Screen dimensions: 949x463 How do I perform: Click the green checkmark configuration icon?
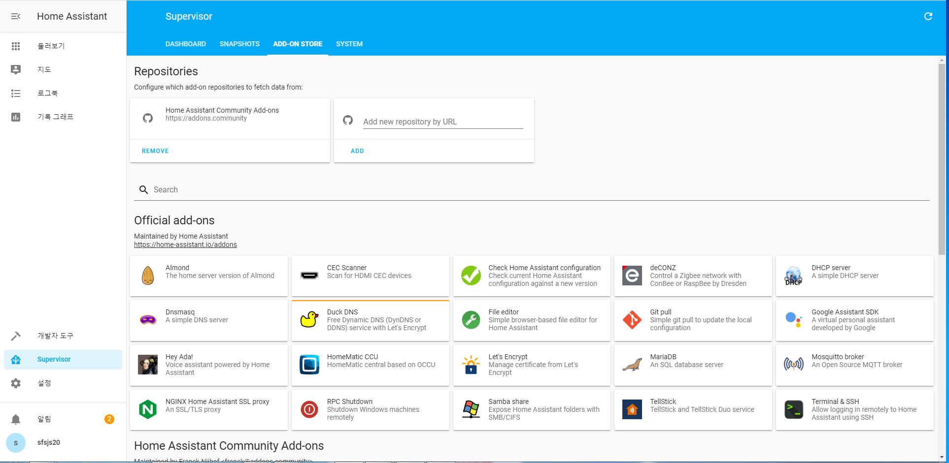[471, 276]
